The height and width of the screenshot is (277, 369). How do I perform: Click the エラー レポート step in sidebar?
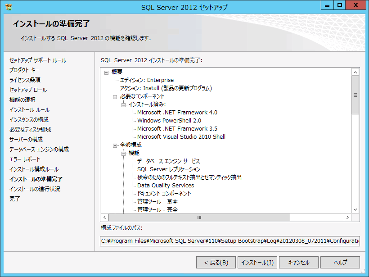[x=24, y=159]
